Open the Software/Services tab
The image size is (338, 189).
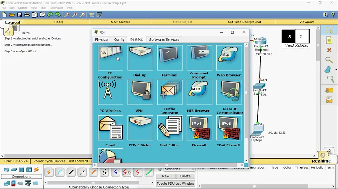click(x=164, y=39)
